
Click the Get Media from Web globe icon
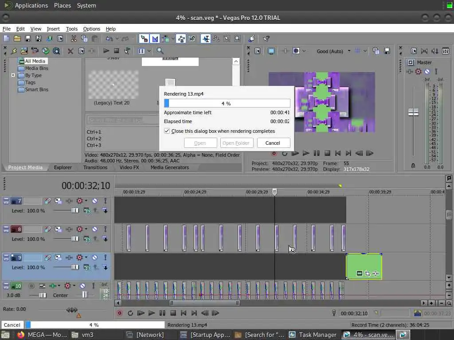coord(46,51)
